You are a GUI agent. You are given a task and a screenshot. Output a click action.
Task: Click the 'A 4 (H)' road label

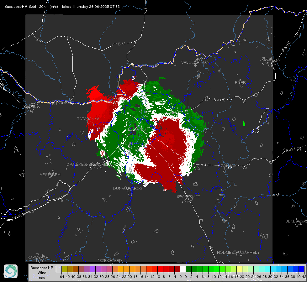tap(207, 165)
